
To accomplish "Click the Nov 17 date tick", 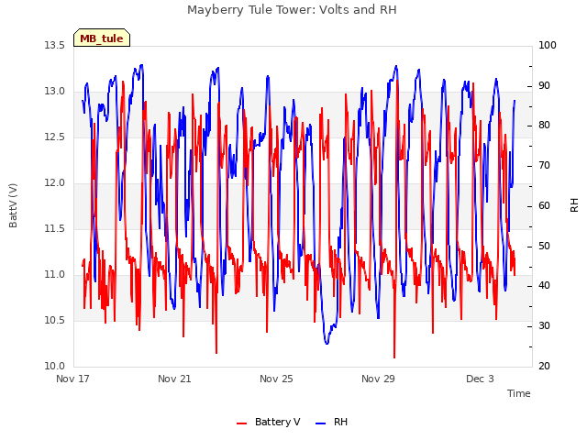I will pos(72,379).
